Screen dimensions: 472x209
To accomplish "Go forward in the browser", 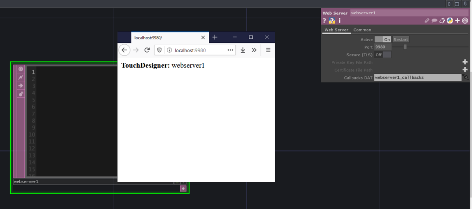I will 136,50.
